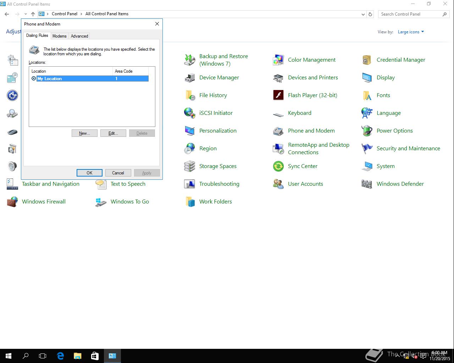Open Sync Center icon
This screenshot has width=454, height=363.
coord(278,166)
